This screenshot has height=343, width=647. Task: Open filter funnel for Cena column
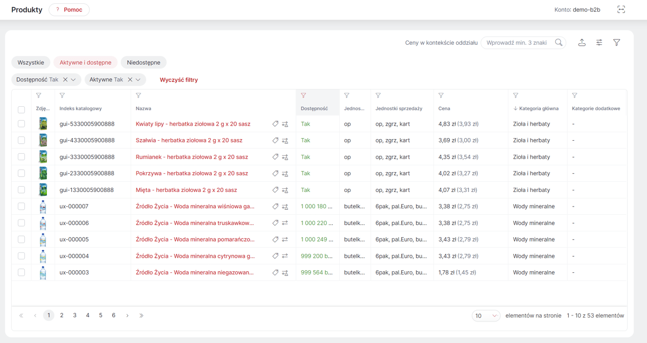pyautogui.click(x=441, y=95)
